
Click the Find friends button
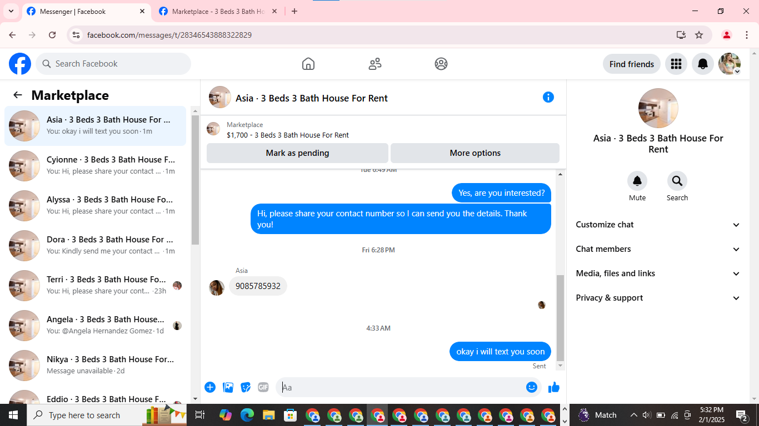632,64
